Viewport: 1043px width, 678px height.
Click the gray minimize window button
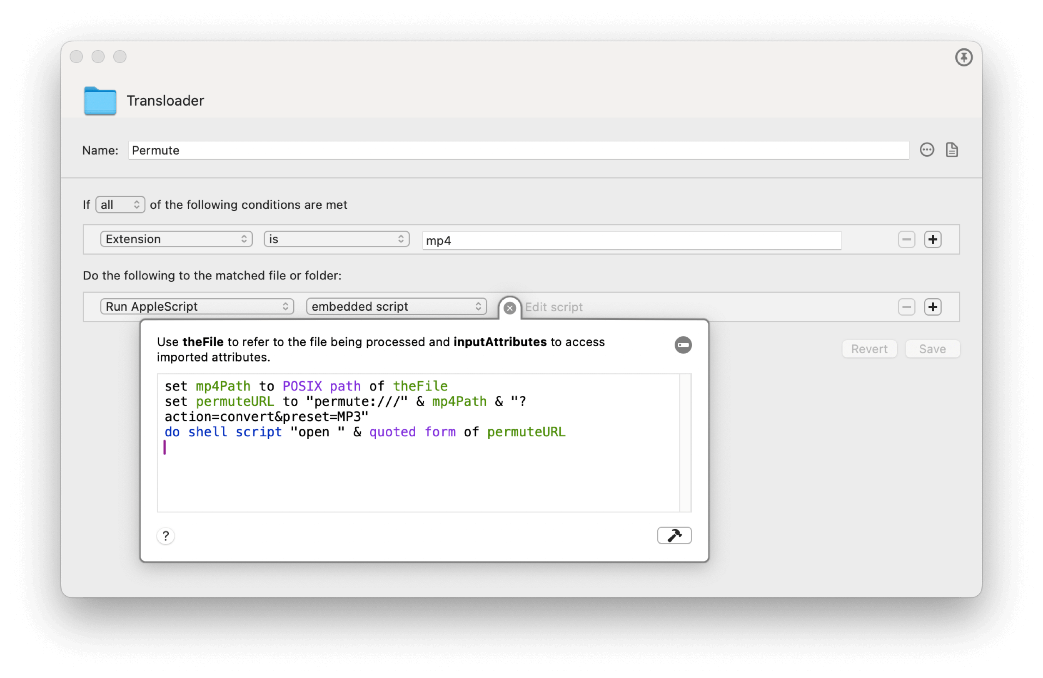pyautogui.click(x=98, y=57)
